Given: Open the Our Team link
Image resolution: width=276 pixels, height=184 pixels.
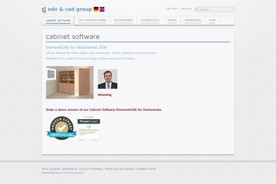Looking at the screenshot, I should (172, 9).
